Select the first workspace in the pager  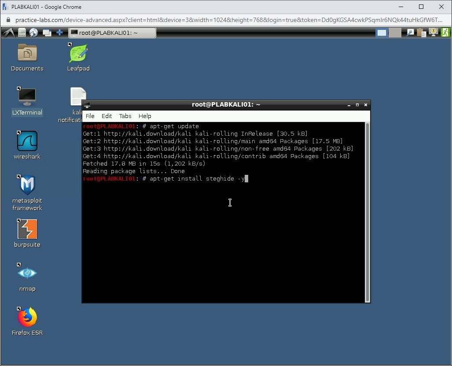pos(382,33)
